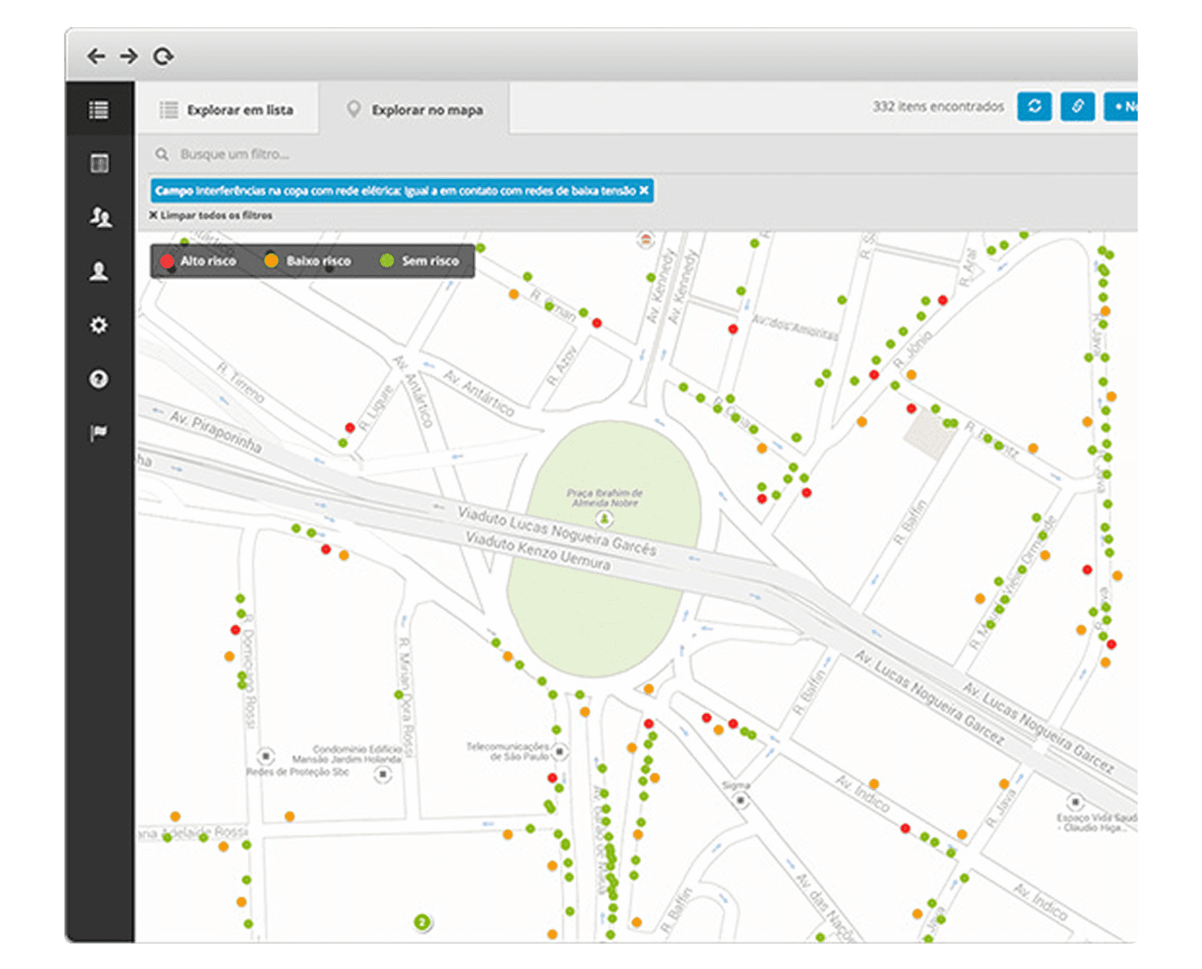
Task: Click the Telecomunicações de São Paulo place marker
Action: (560, 751)
